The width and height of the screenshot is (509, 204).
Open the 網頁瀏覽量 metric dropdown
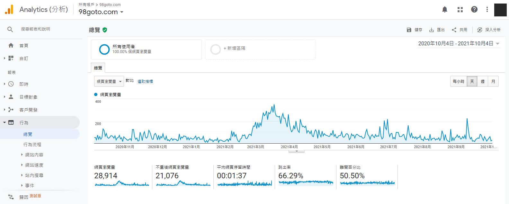pos(109,82)
